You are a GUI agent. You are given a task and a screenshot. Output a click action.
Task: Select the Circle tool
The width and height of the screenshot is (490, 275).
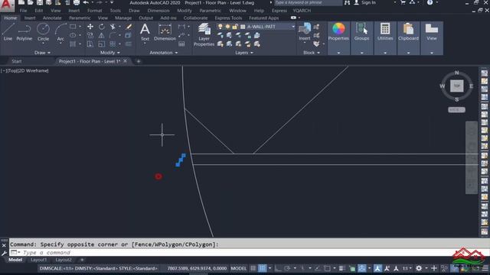[x=43, y=32]
